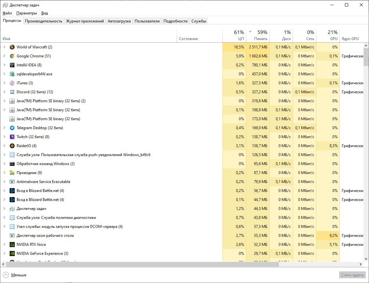369x283 pixels.
Task: Sort processes by GPU column
Action: (328, 36)
